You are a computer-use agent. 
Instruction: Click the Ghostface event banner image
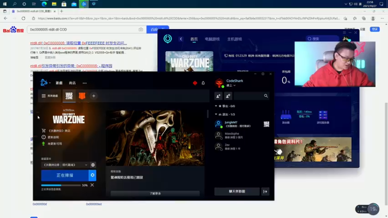155,138
